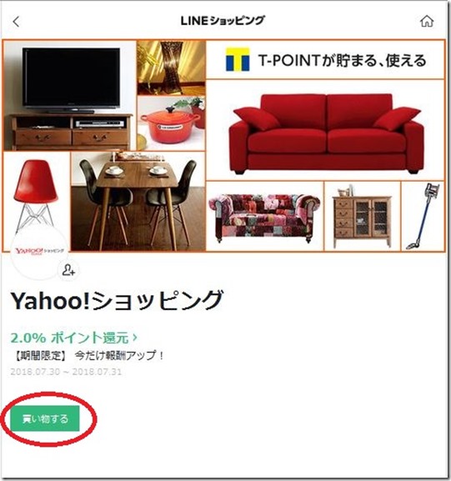Select the wooden cabinet image
This screenshot has height=481, width=451.
(363, 217)
